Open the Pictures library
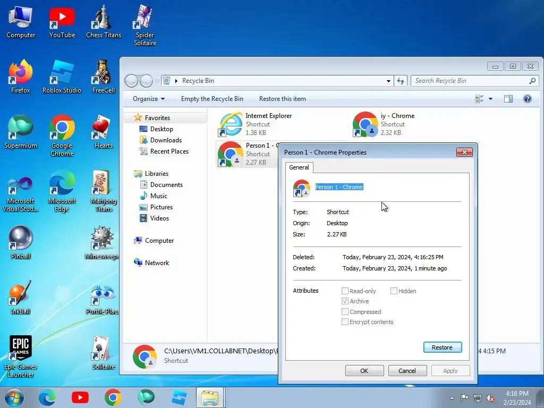This screenshot has width=544, height=408. pos(161,207)
